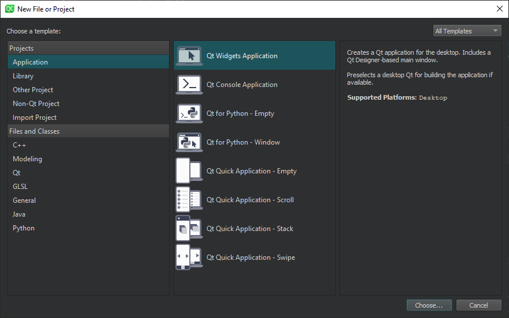
Task: Select Modeling category
Action: [x=88, y=159]
